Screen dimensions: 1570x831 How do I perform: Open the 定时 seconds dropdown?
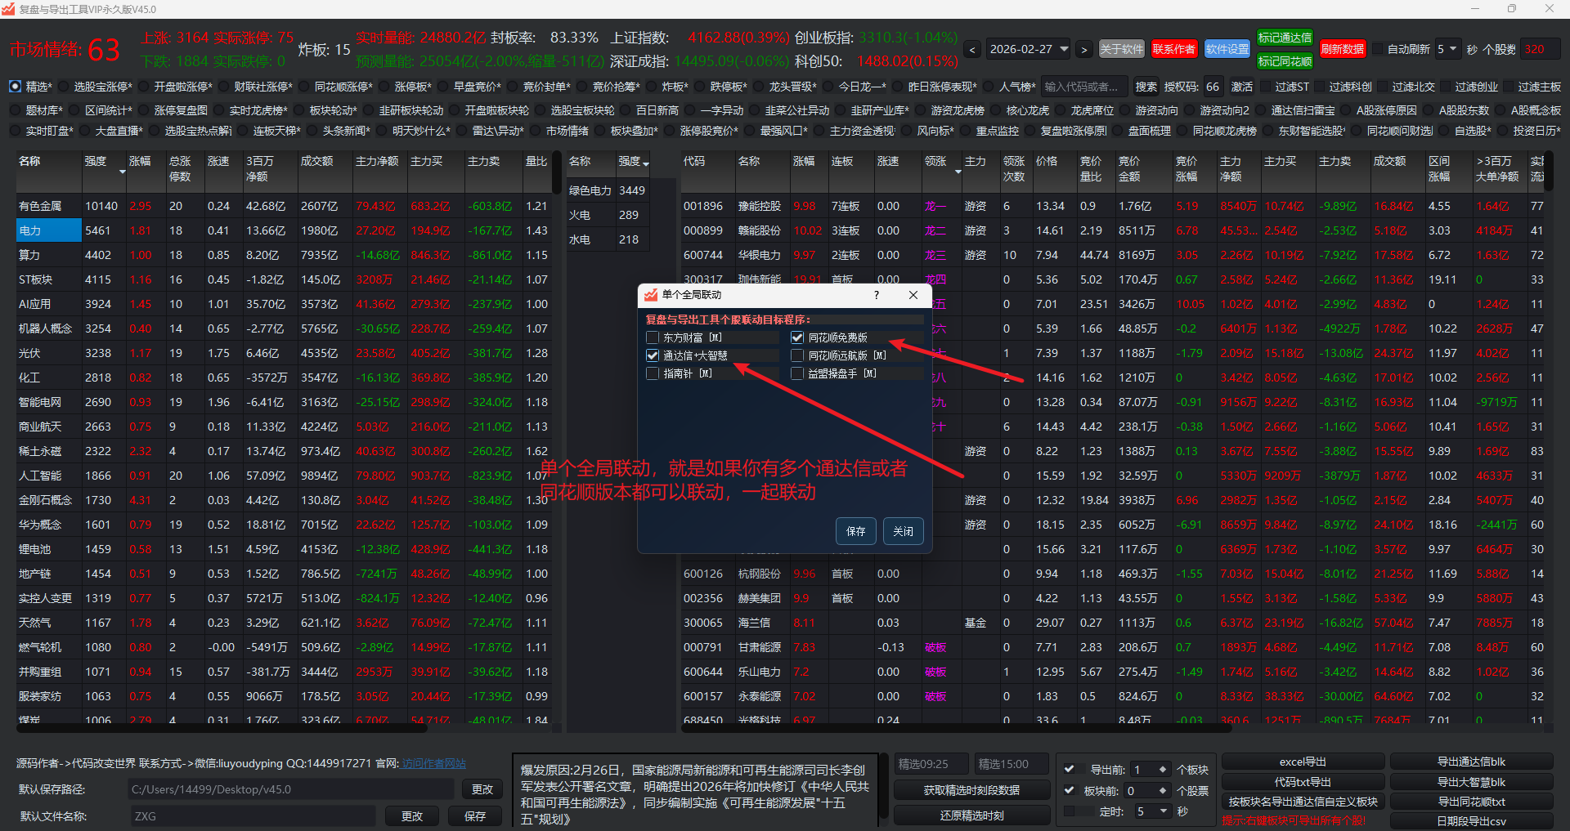click(1163, 811)
